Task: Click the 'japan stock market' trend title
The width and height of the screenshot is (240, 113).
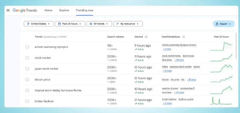Action: 46,69
